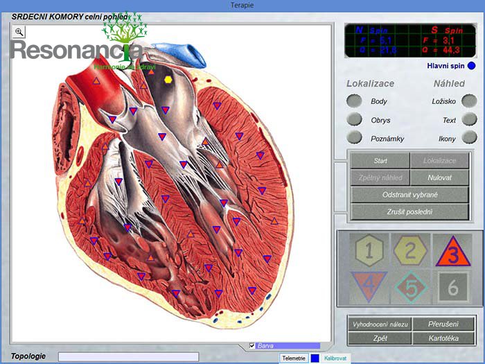Toggle the Body localization button

pos(355,101)
